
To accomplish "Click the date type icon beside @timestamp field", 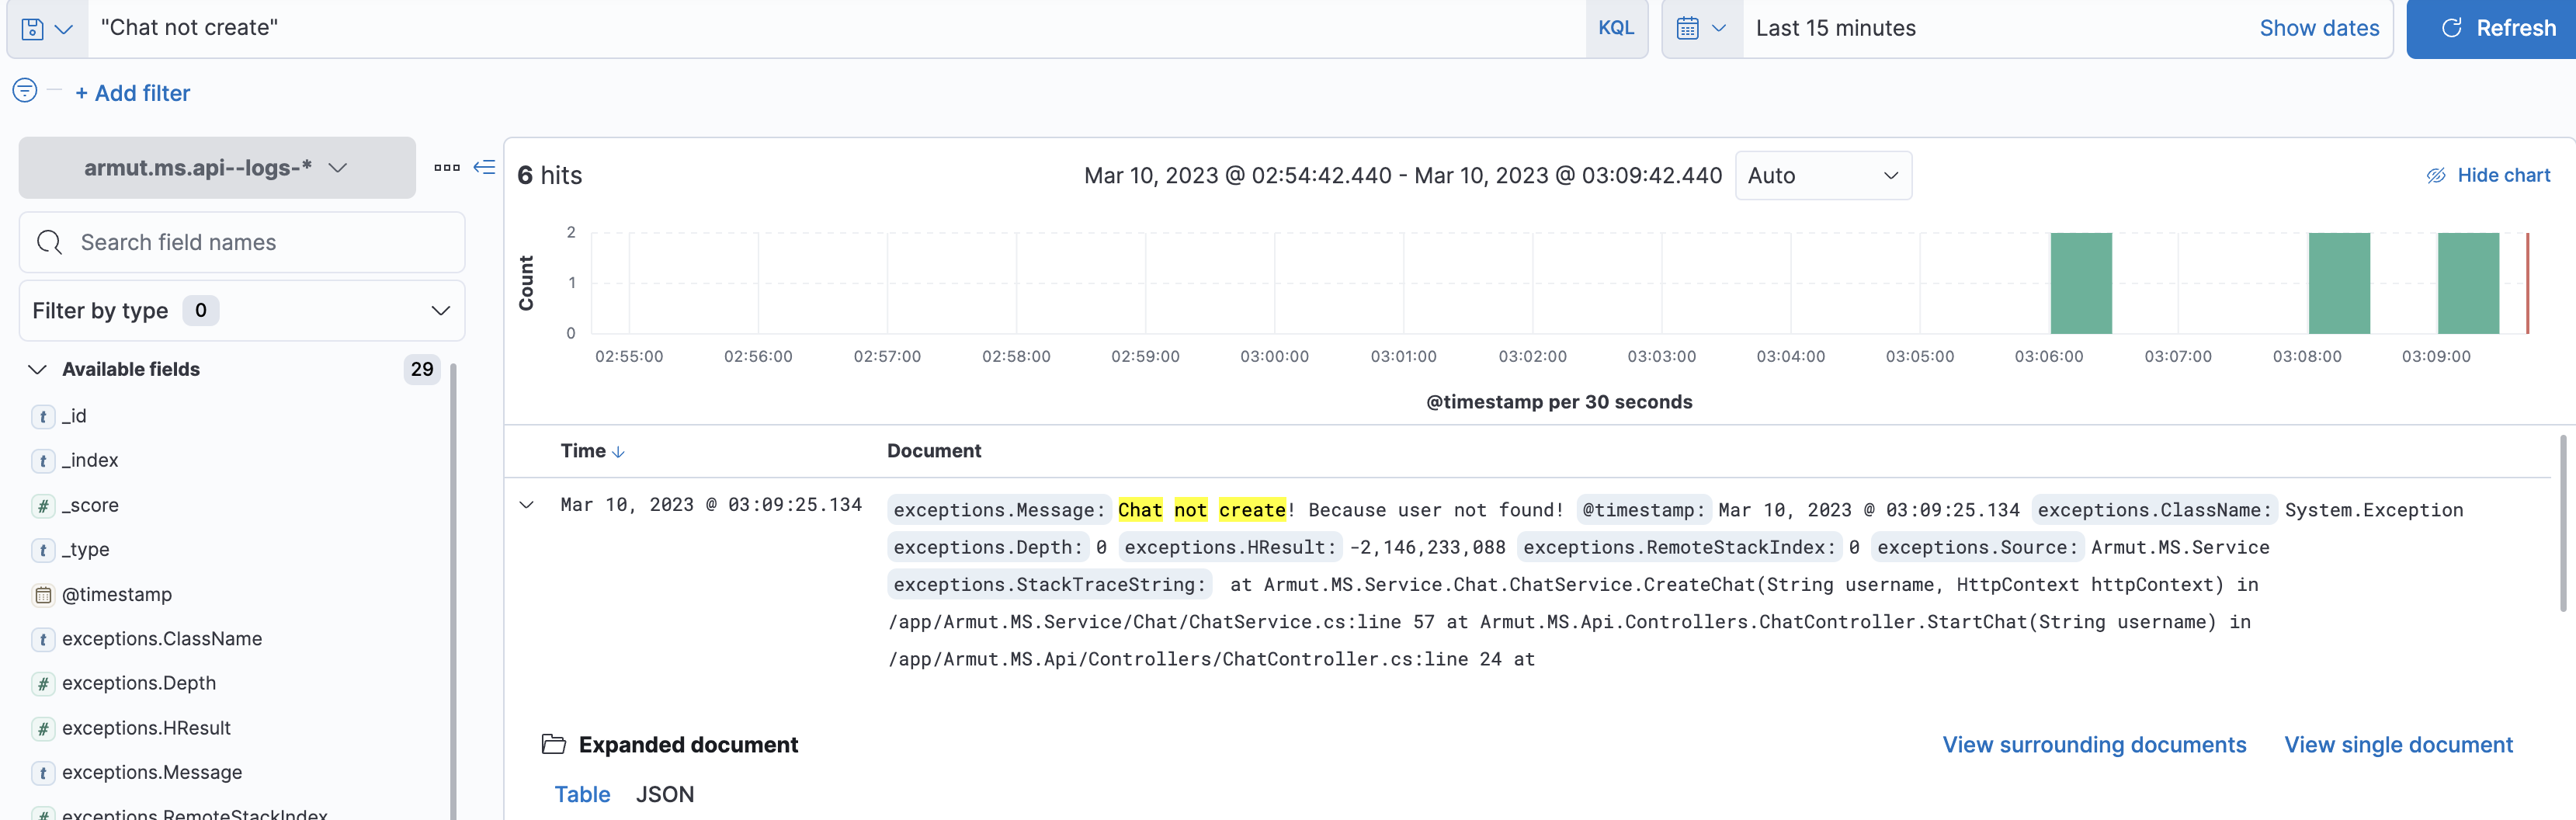I will tap(43, 594).
